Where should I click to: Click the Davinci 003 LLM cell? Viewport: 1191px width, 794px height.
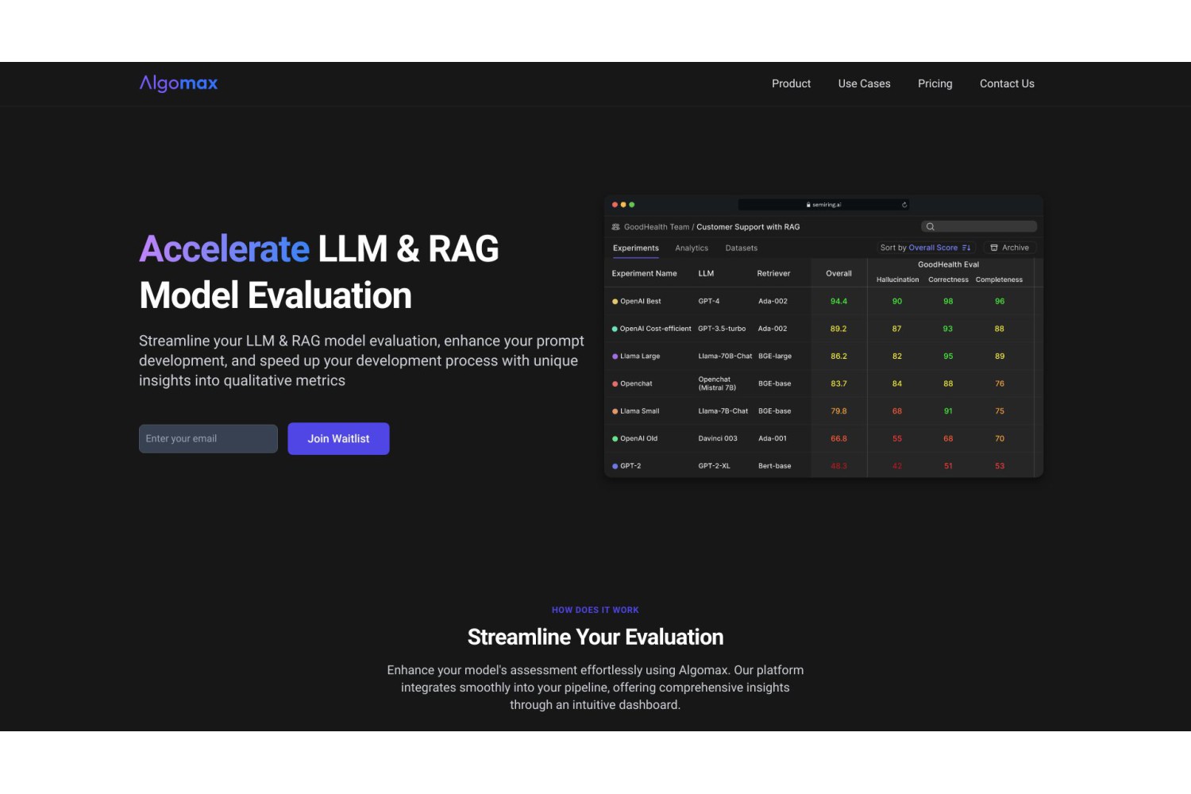(718, 438)
